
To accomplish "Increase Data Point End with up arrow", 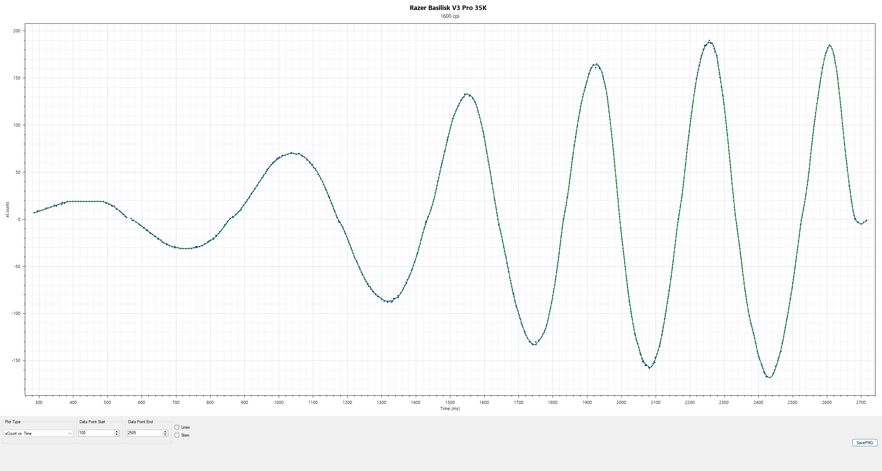I will click(165, 431).
